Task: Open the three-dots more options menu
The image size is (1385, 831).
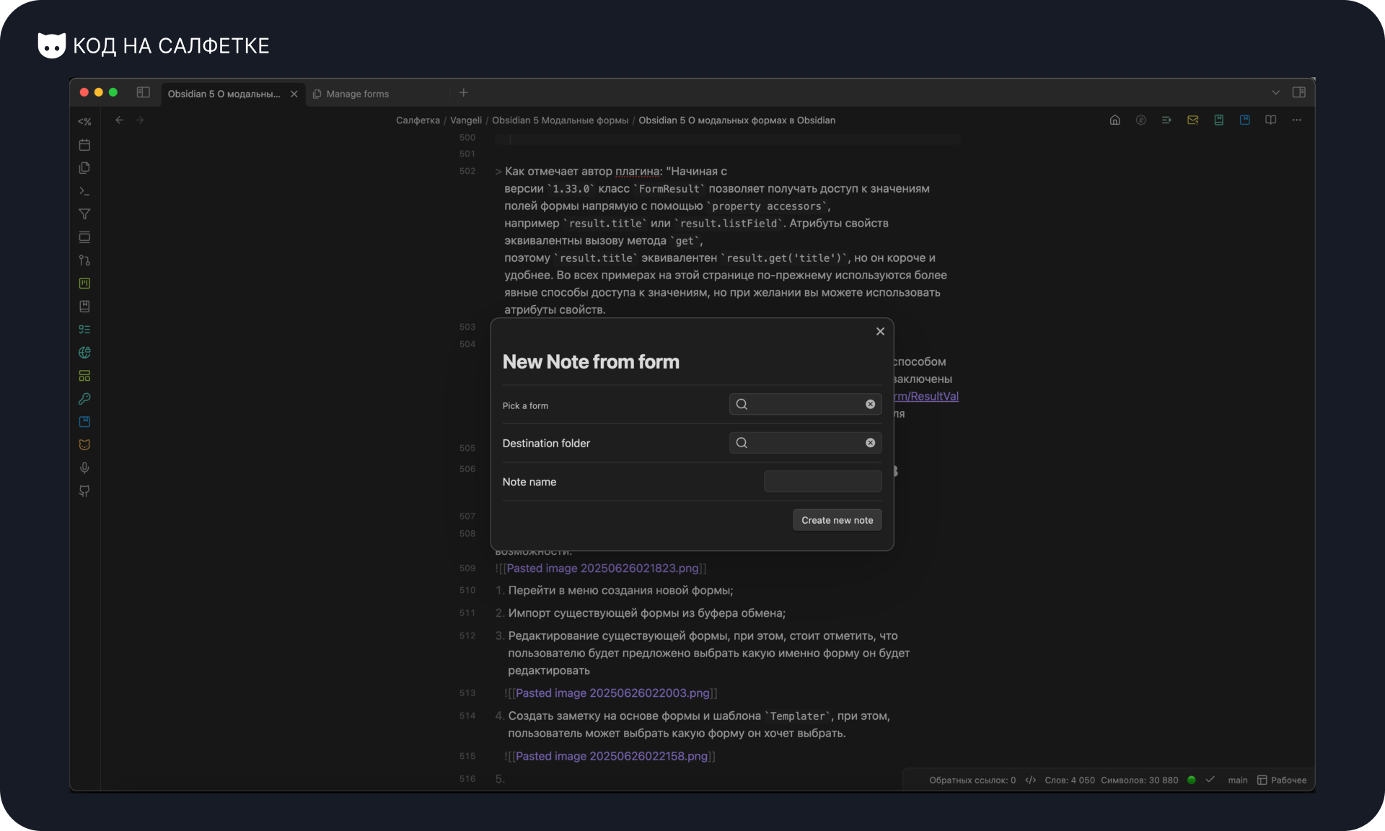Action: pyautogui.click(x=1297, y=120)
